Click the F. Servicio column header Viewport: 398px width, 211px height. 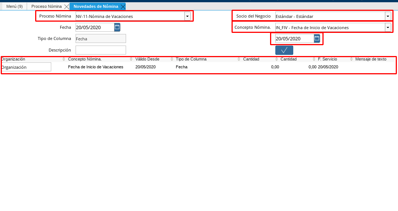(x=327, y=59)
